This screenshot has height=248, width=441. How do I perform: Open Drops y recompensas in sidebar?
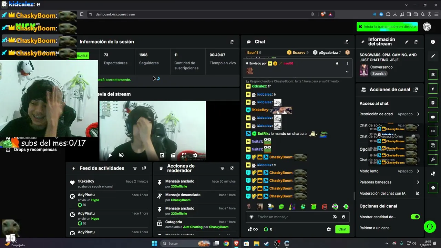[x=35, y=150]
